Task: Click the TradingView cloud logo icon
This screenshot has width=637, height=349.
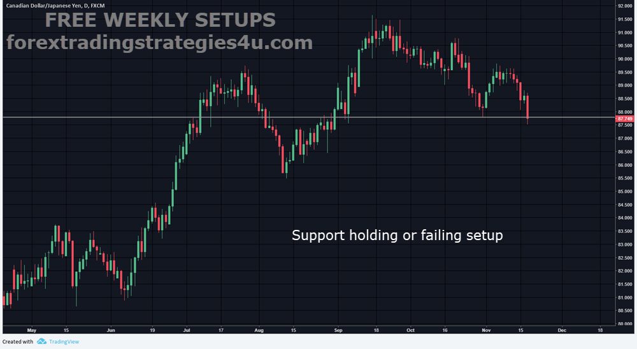Action: point(41,341)
